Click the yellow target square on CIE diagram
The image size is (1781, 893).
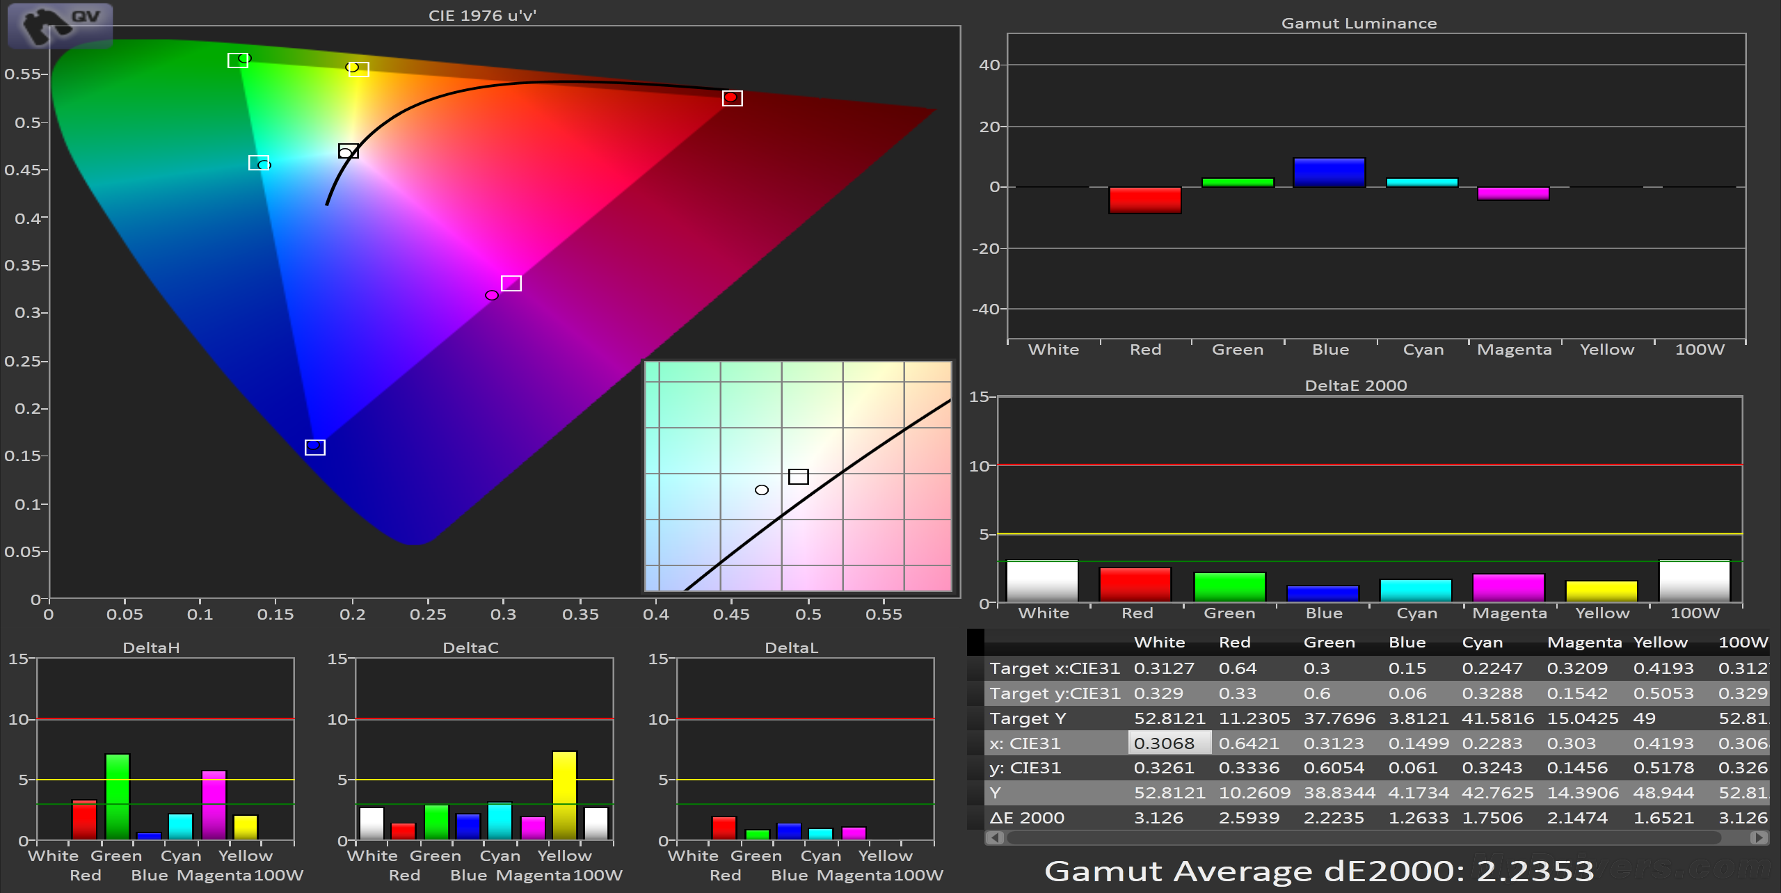[x=359, y=70]
